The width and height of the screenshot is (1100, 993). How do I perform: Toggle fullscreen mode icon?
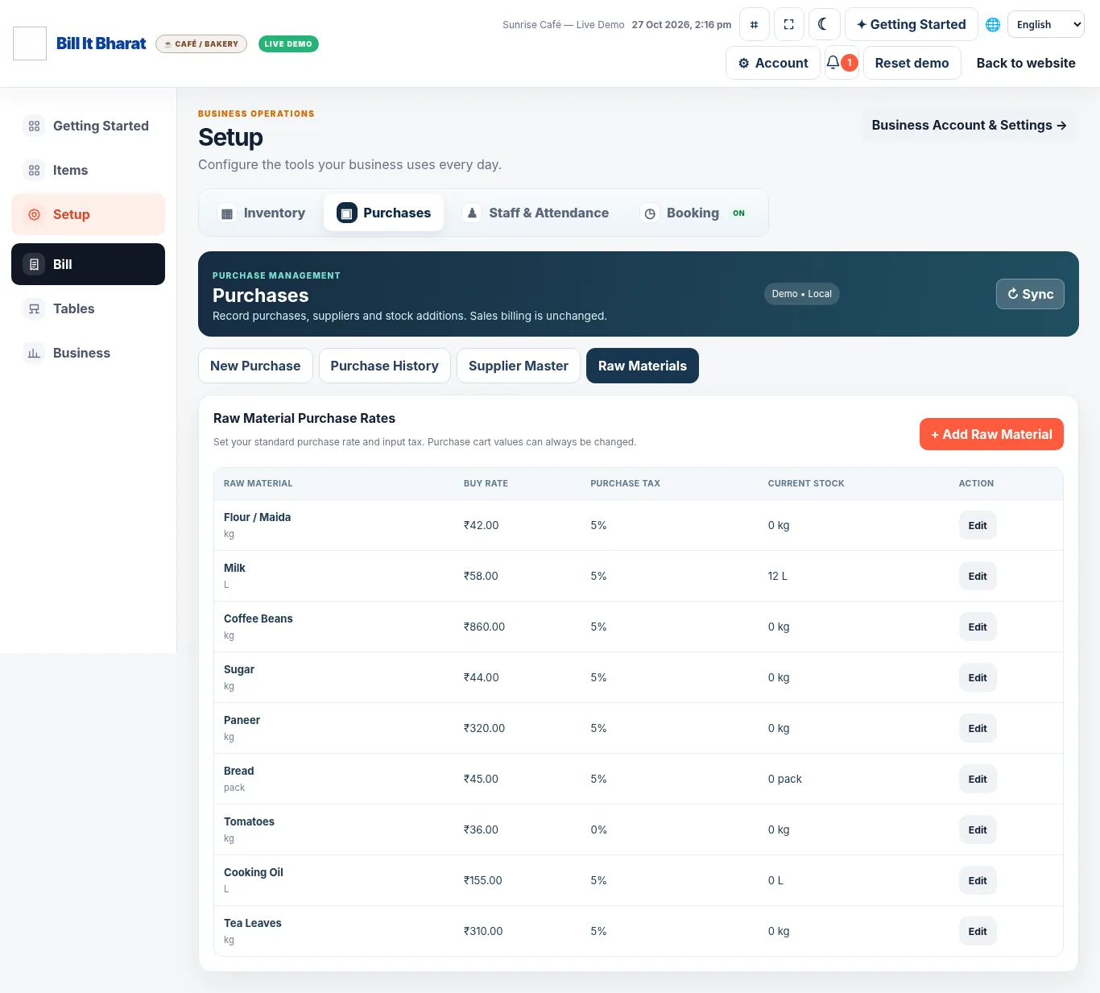pos(788,24)
